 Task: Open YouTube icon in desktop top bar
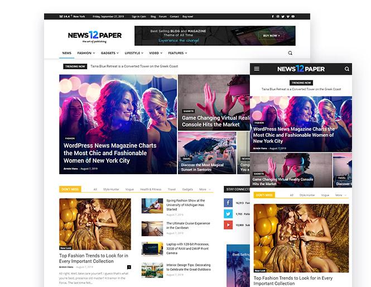[x=293, y=17]
